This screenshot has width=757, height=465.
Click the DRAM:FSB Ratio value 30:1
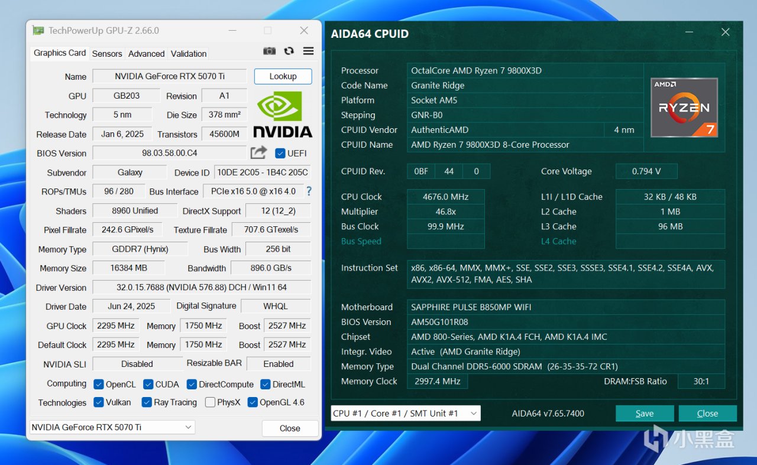[x=701, y=381]
